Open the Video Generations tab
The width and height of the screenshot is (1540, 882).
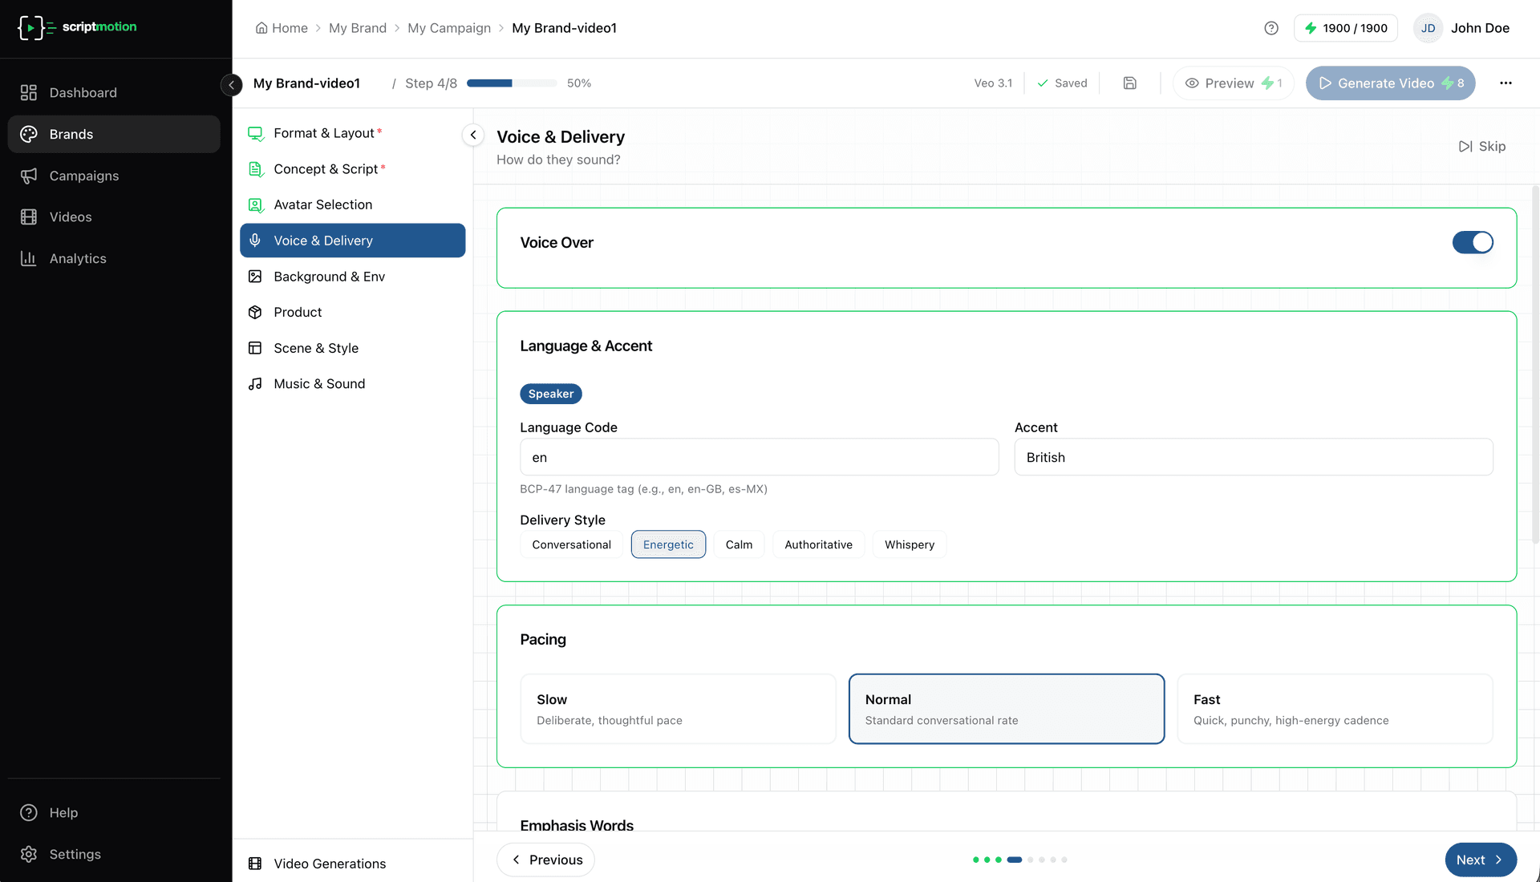(329, 864)
